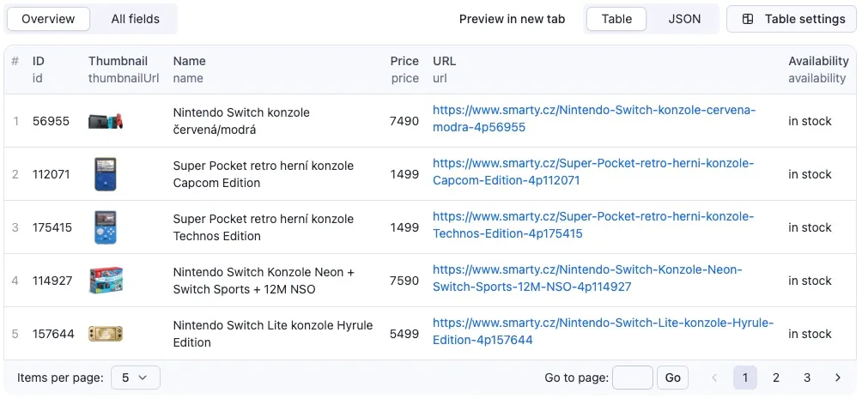Click the price 1499 in the Capcom Edition row
Viewport: 862px width, 399px height.
click(x=404, y=174)
